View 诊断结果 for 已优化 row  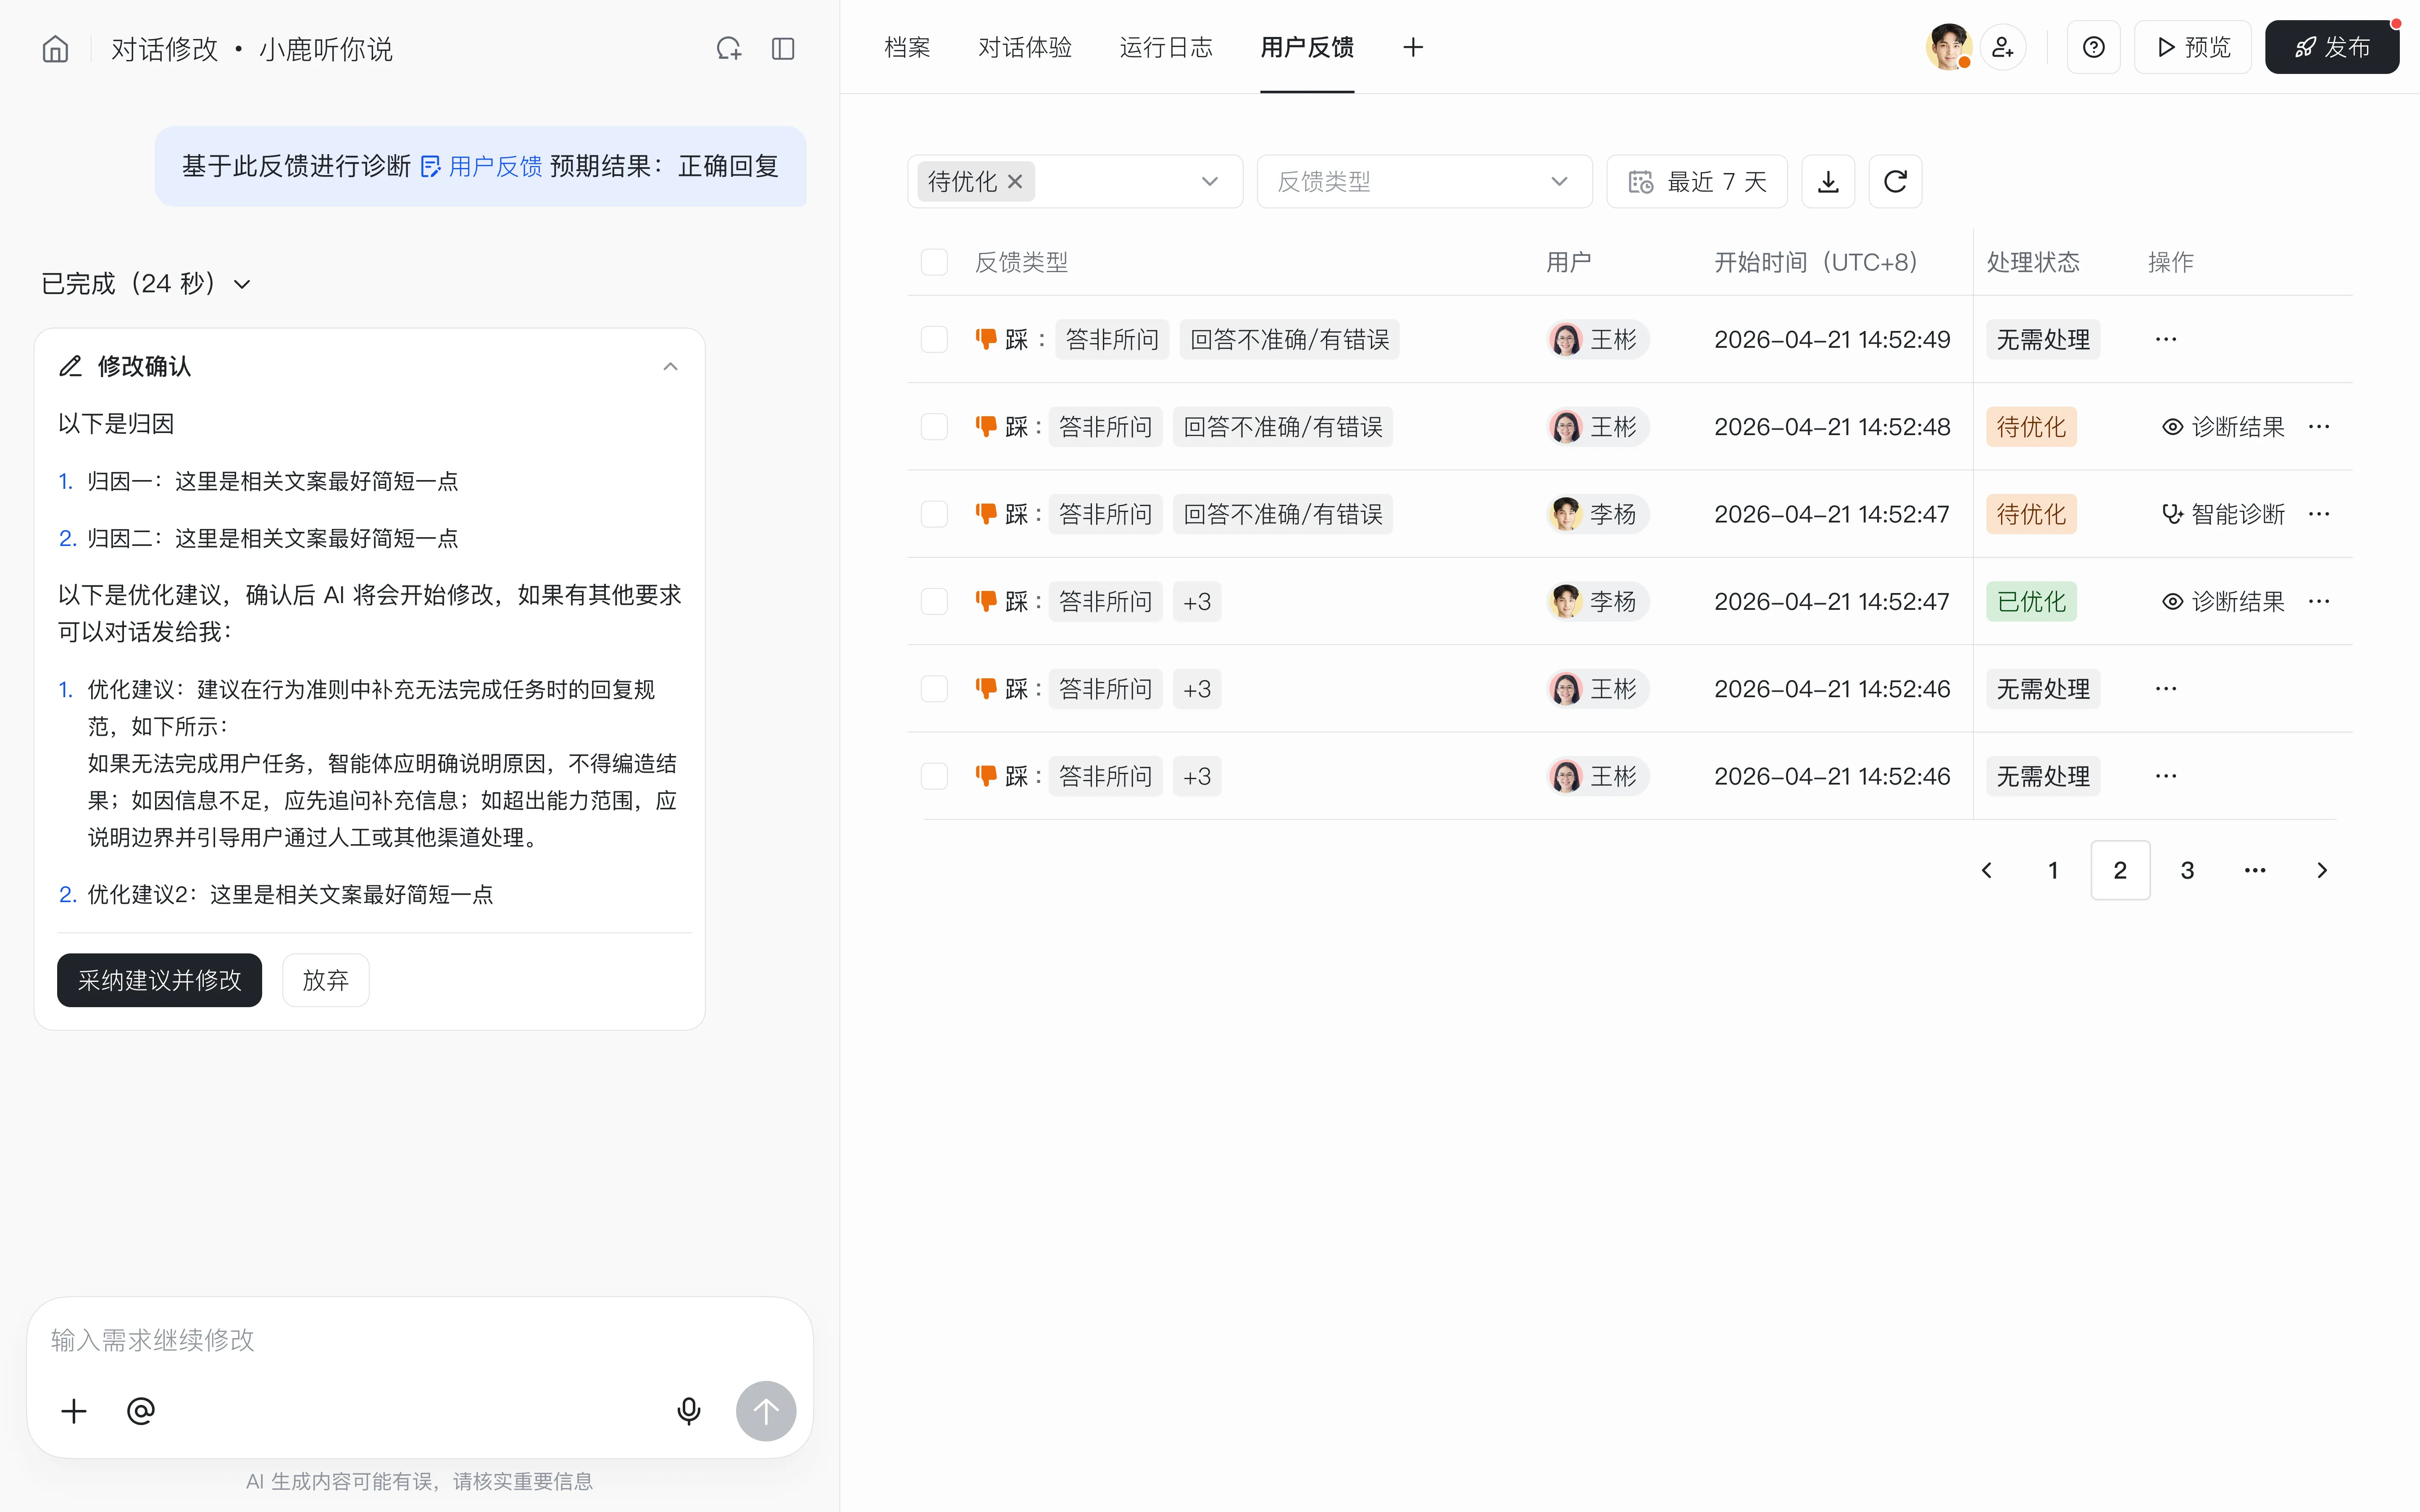[x=2223, y=601]
